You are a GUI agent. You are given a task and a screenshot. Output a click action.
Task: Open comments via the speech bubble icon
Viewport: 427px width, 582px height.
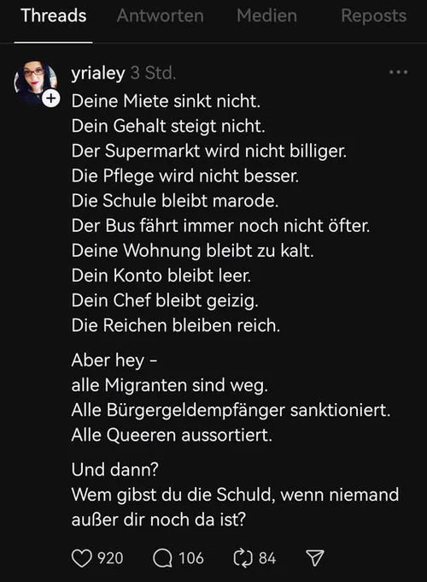pos(162,558)
